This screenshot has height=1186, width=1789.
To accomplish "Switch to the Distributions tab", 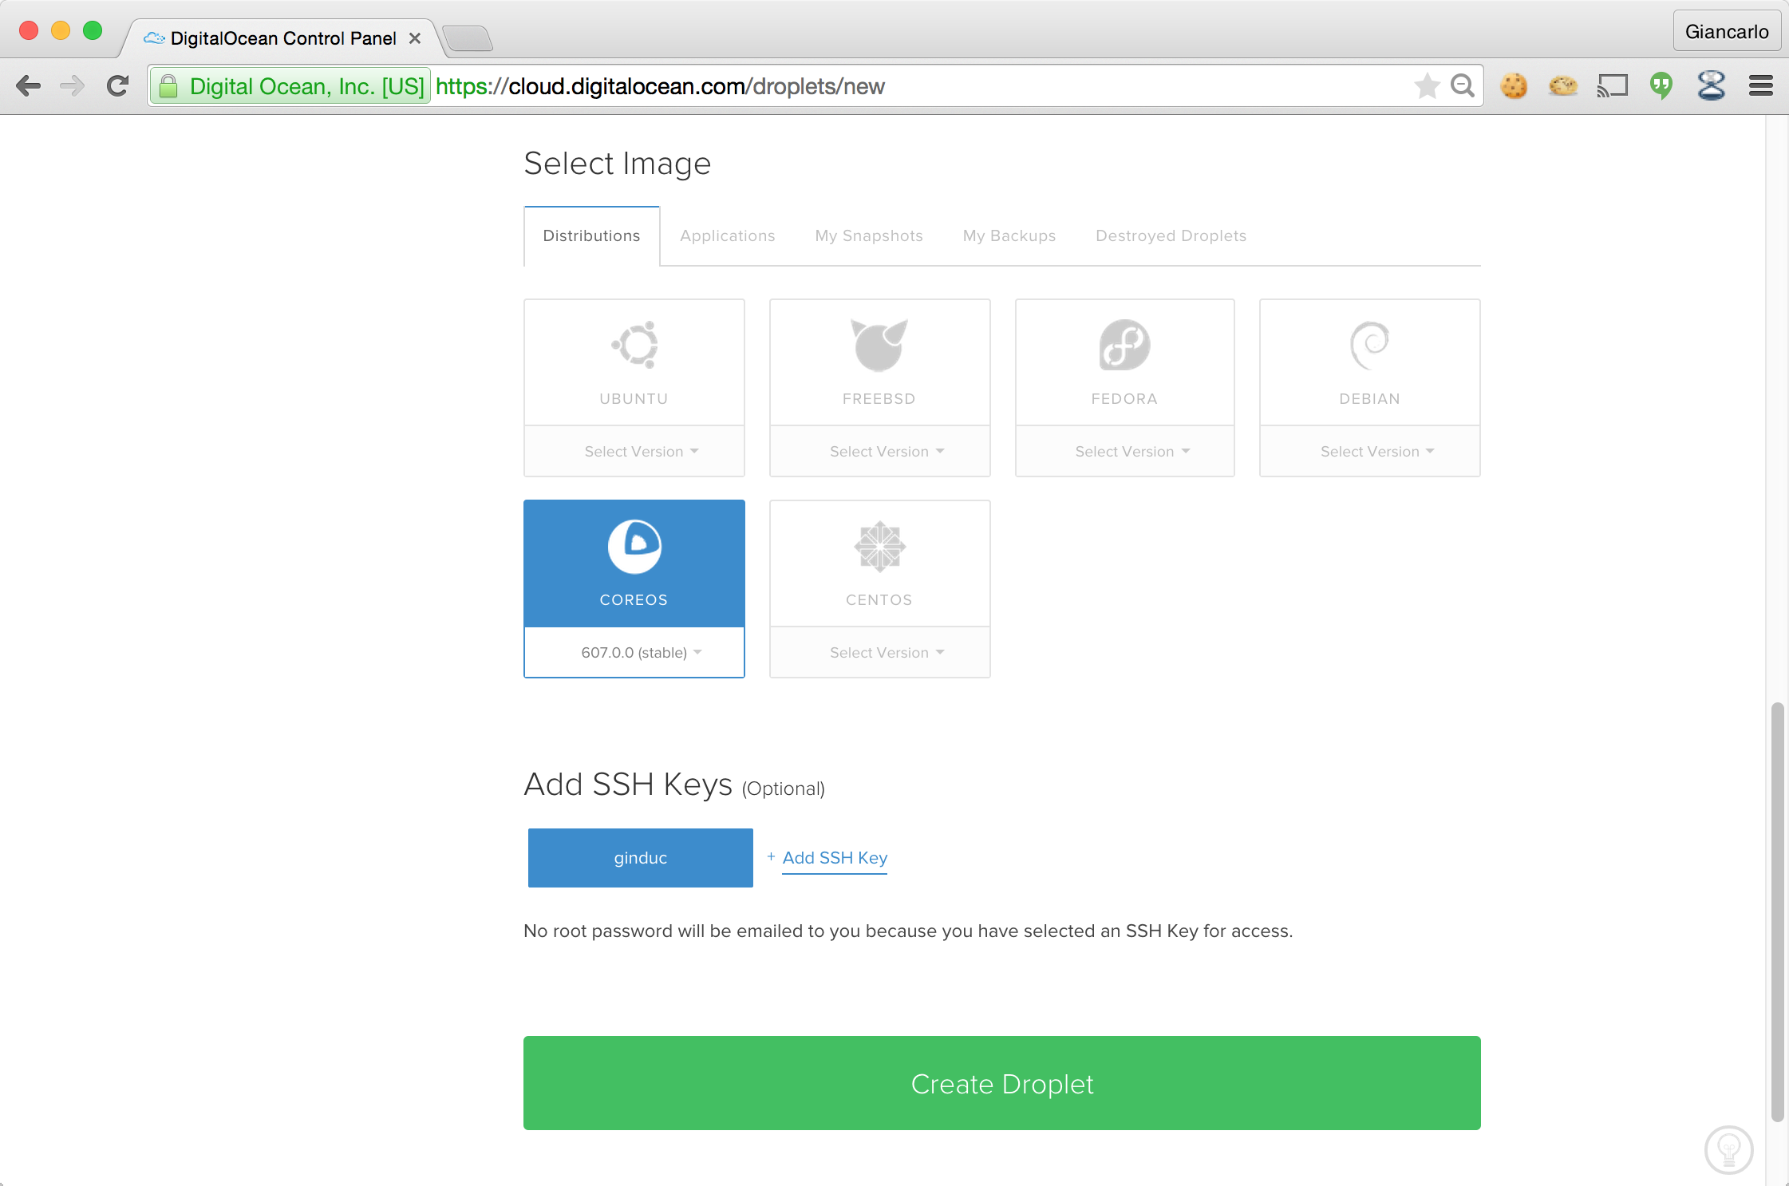I will [591, 236].
